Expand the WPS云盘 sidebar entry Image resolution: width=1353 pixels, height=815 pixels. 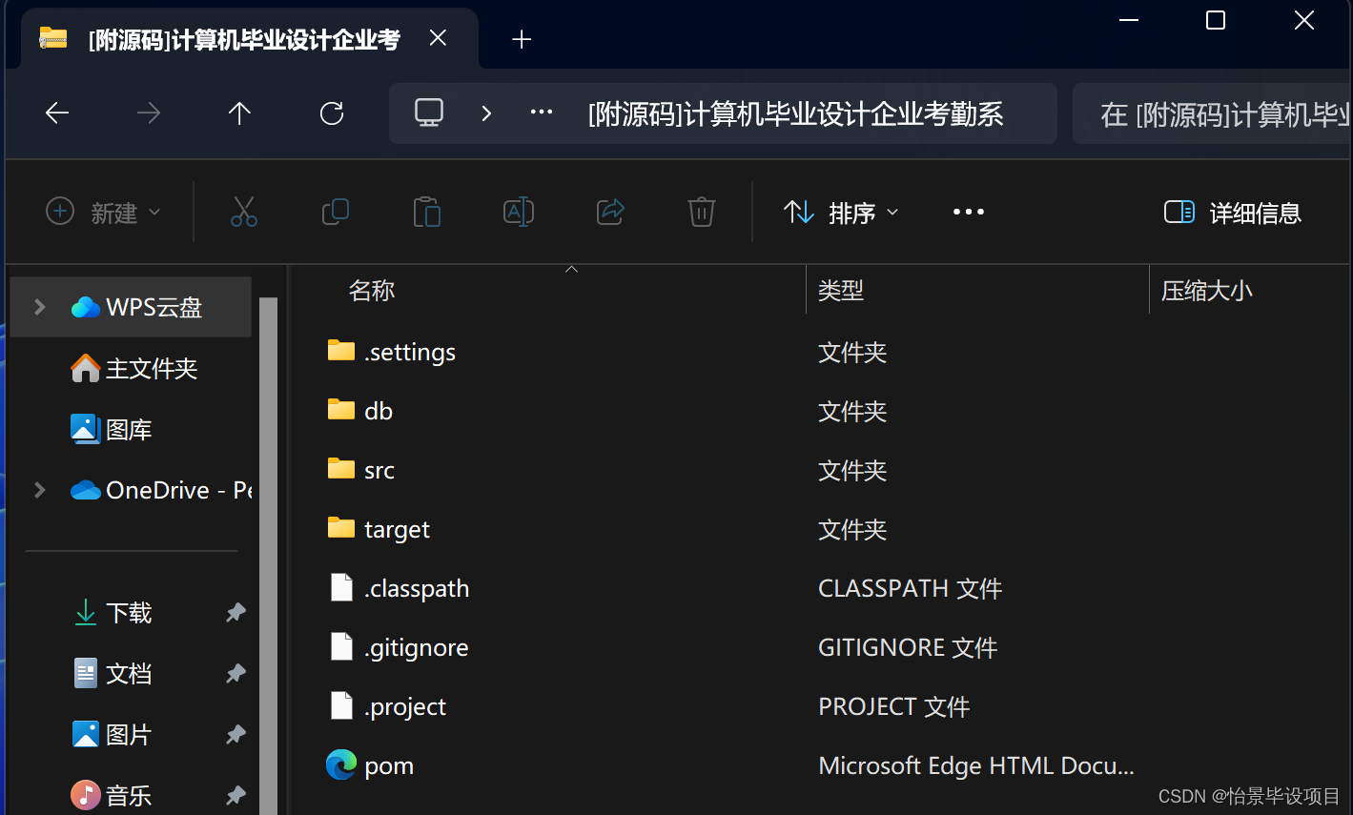[x=38, y=307]
